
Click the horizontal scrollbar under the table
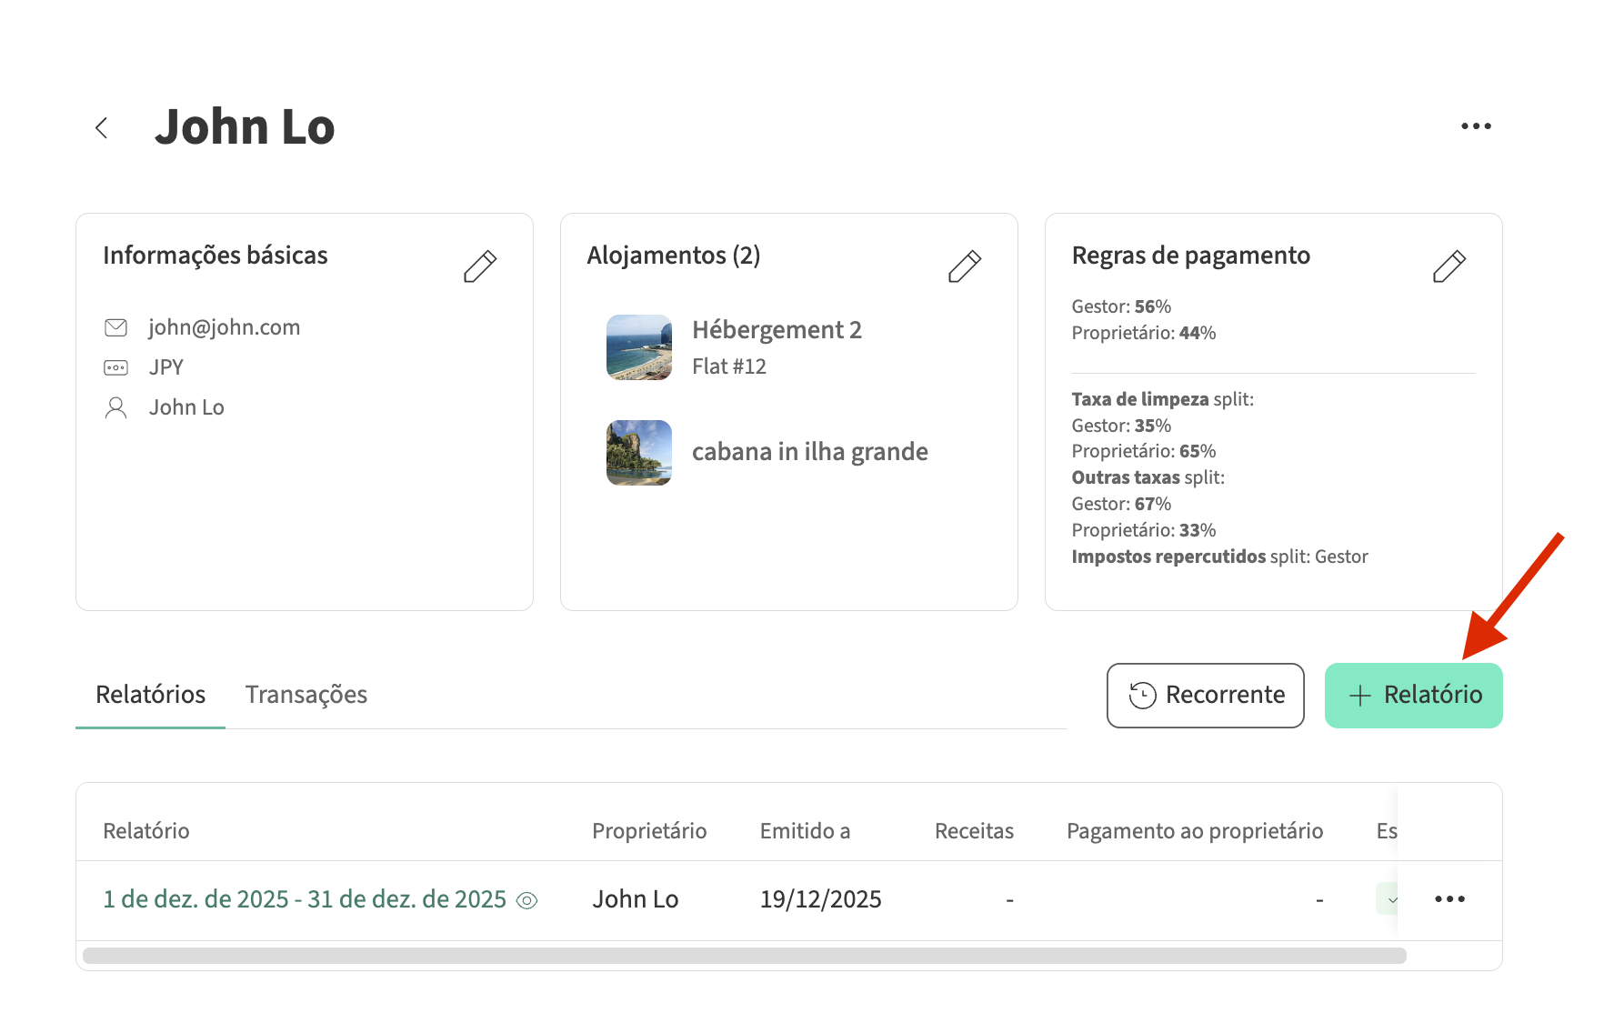tap(744, 956)
